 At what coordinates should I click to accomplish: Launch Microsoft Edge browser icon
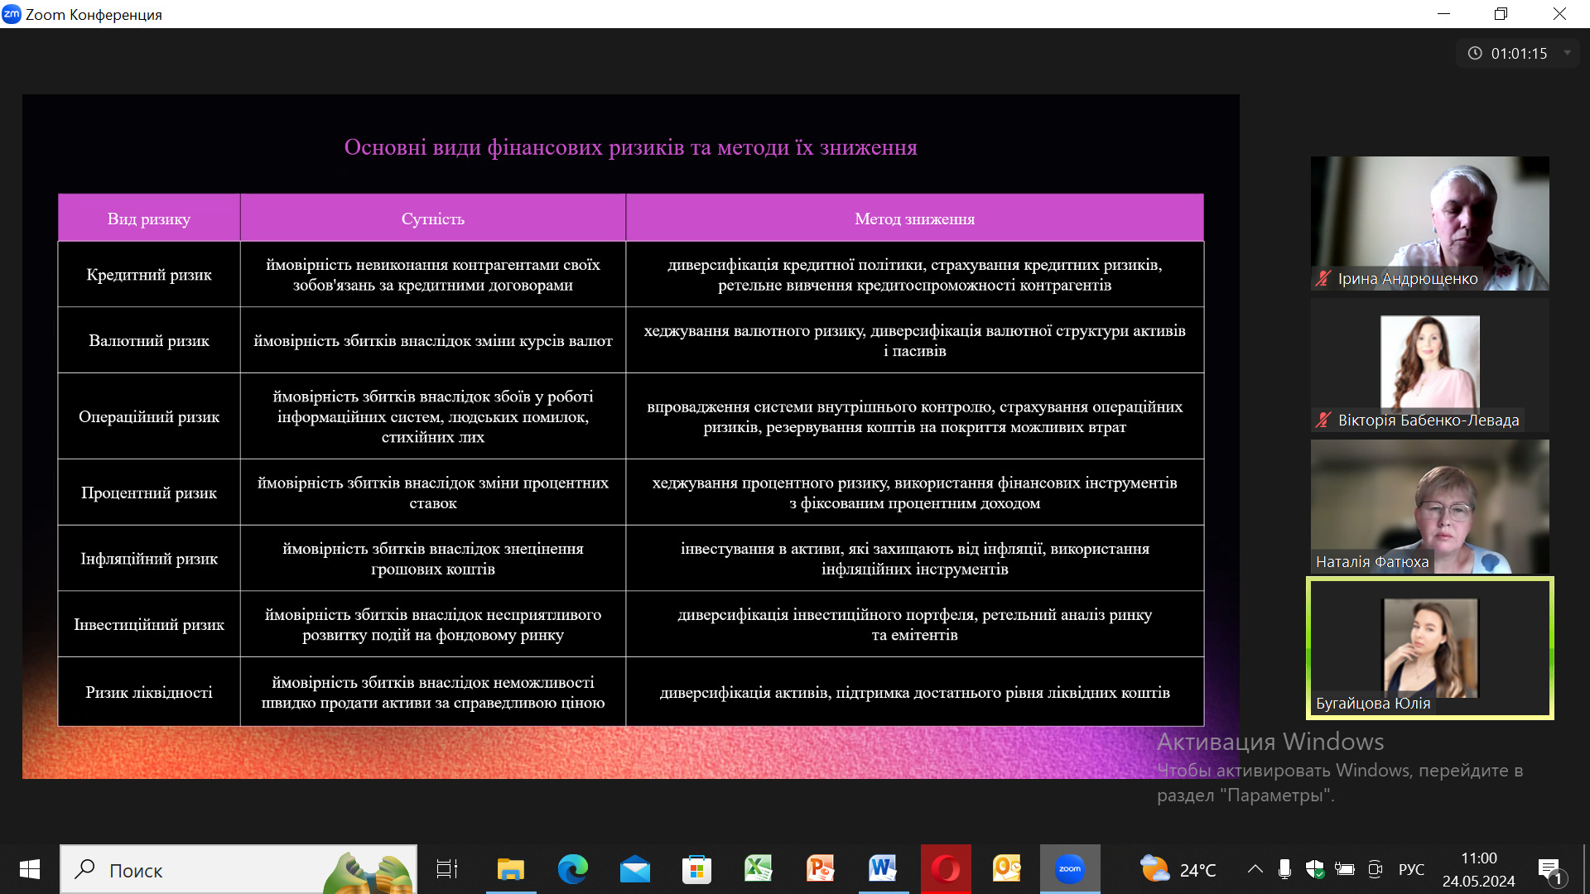click(572, 869)
